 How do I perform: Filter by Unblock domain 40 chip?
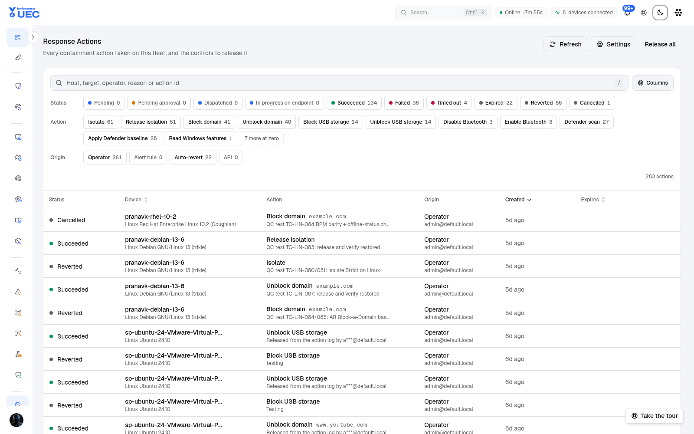(267, 122)
